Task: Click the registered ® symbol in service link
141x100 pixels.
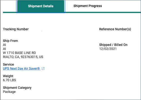Action: pos(39,69)
